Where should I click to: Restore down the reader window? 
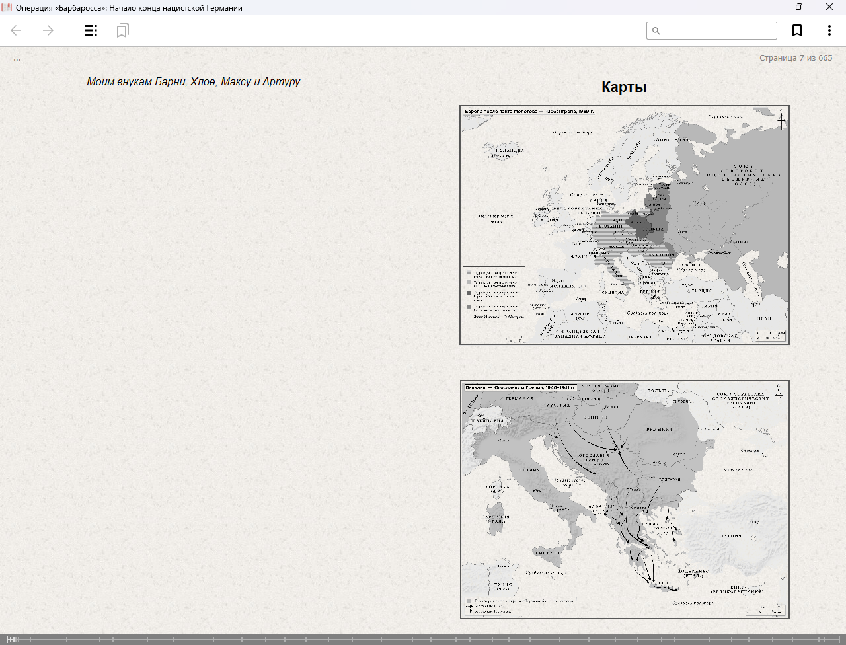click(x=799, y=7)
